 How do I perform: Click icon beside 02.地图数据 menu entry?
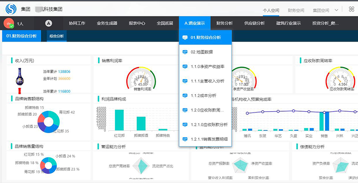pos(185,52)
